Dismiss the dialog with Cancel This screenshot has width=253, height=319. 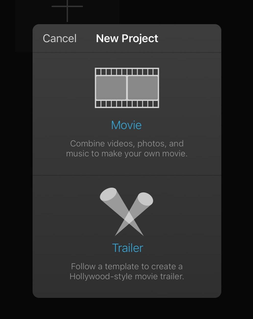point(60,38)
